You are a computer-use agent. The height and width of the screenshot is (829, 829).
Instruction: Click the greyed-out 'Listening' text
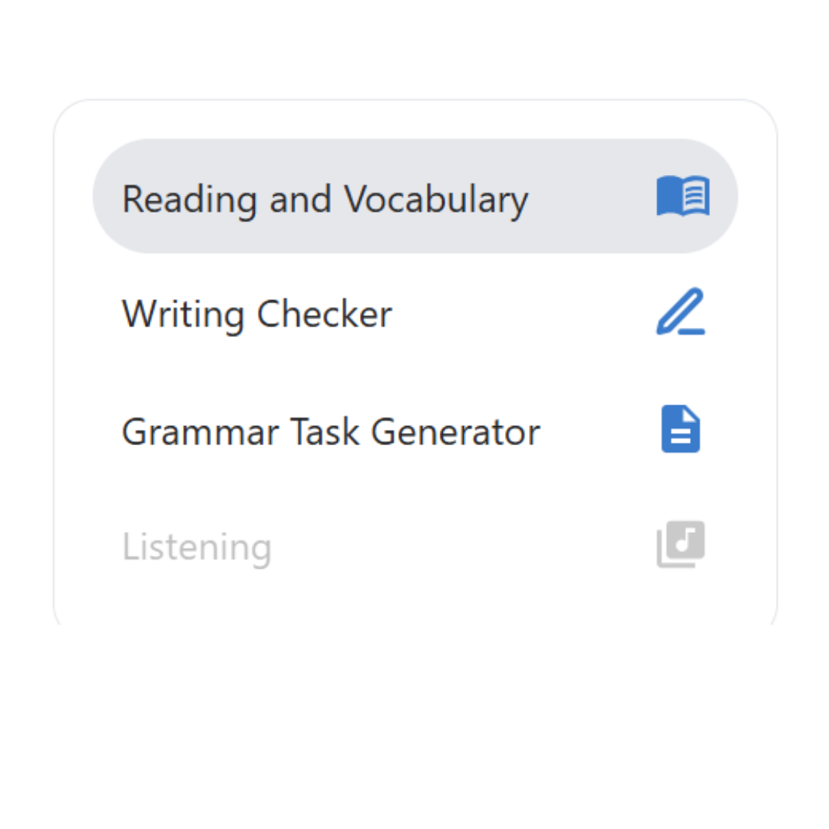pyautogui.click(x=197, y=547)
